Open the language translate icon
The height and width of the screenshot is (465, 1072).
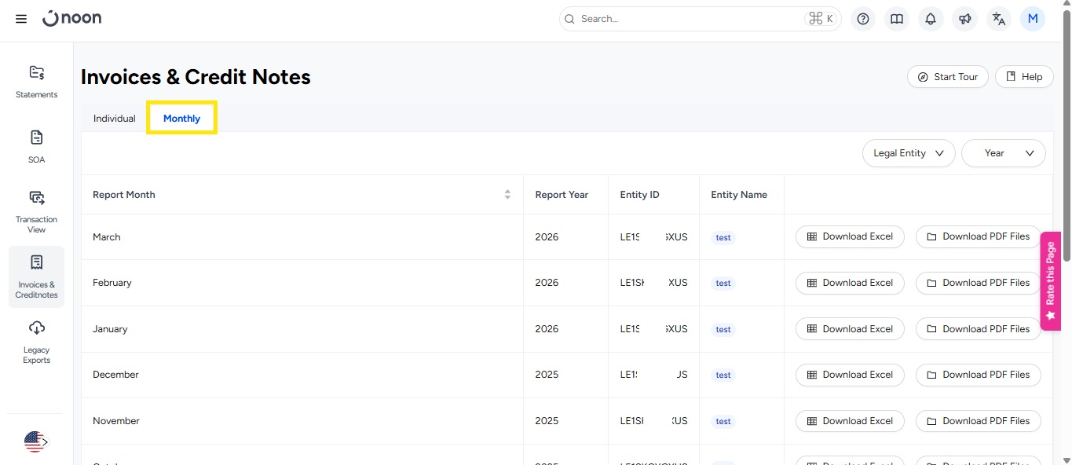click(x=999, y=19)
